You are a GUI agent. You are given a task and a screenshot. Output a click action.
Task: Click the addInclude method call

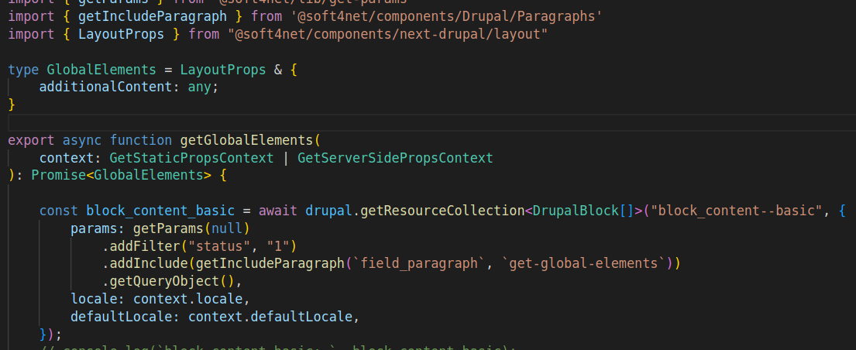coord(149,264)
